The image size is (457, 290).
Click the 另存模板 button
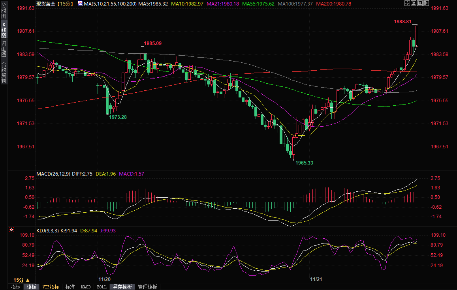click(122, 287)
